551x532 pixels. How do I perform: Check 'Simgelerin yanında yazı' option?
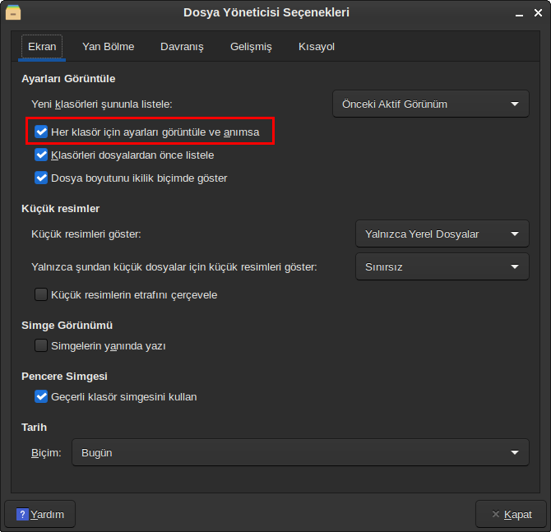(x=41, y=346)
